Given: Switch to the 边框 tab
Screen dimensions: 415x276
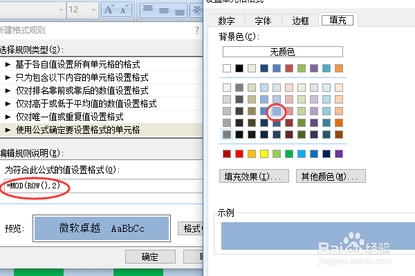Looking at the screenshot, I should (x=300, y=20).
